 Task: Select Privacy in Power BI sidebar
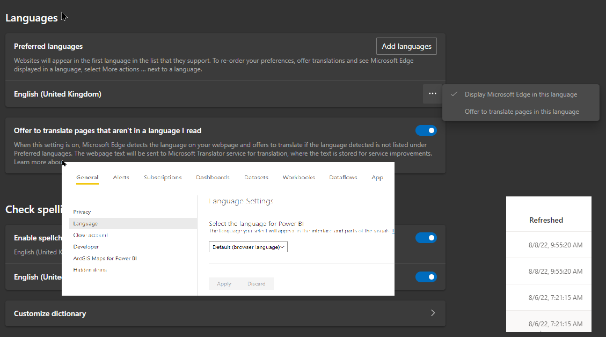coord(82,212)
